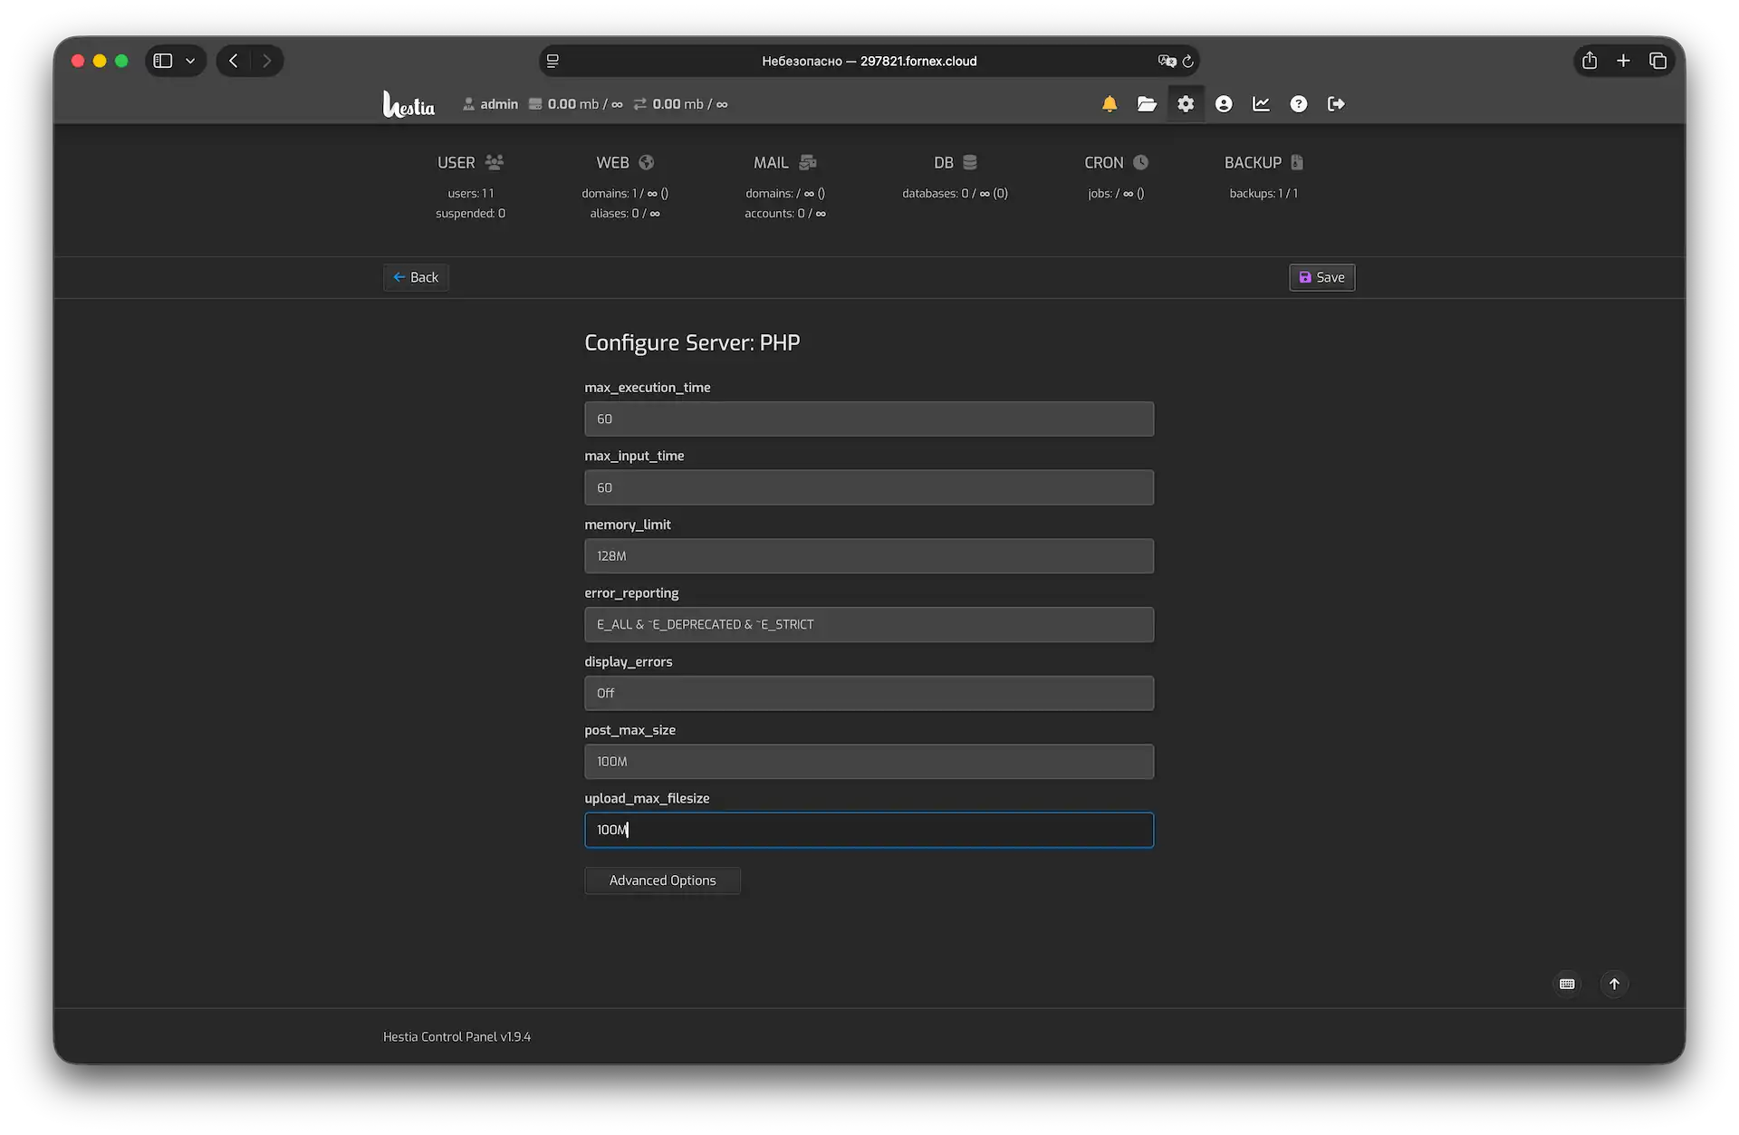
Task: Click the Back button
Action: [x=416, y=277]
